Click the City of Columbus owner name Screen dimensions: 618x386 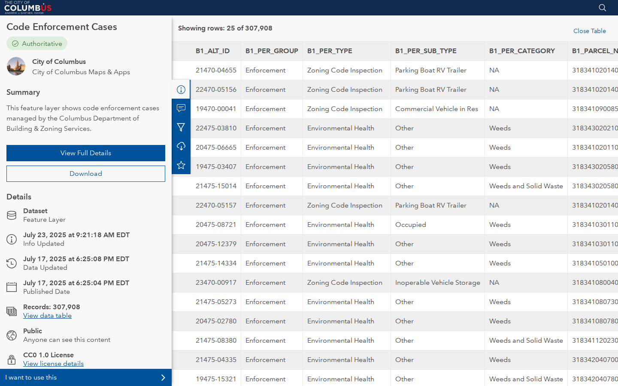(59, 62)
